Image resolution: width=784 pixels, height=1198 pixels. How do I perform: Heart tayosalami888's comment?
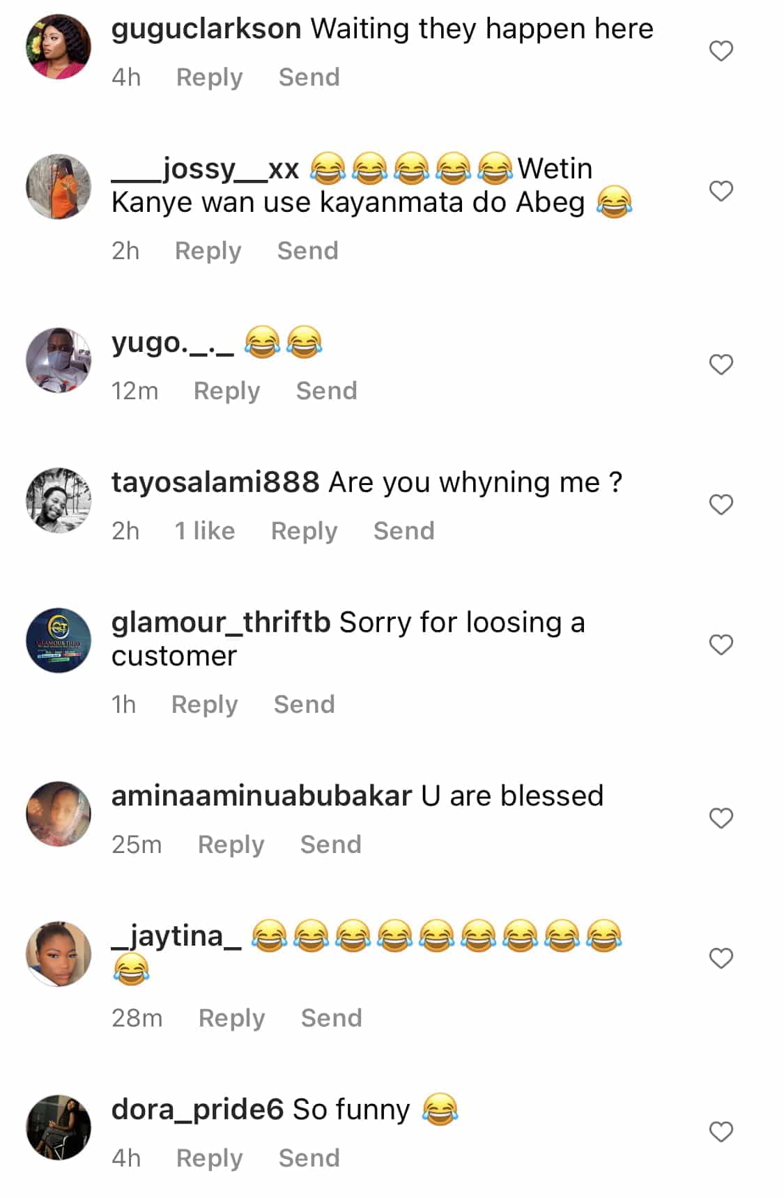click(721, 505)
